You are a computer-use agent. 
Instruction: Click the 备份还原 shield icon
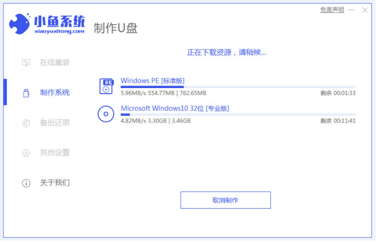click(x=26, y=123)
